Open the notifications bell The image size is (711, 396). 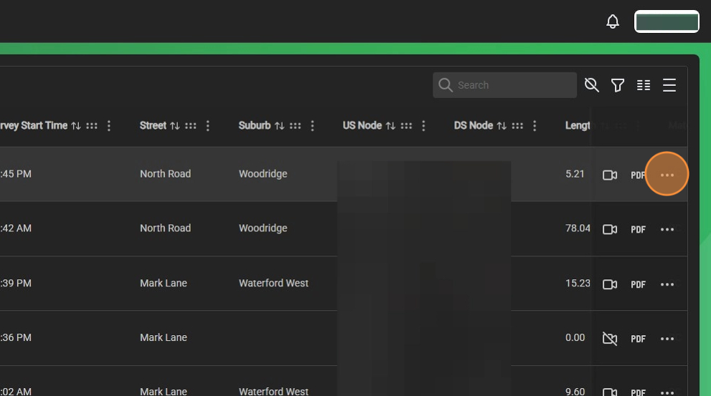pyautogui.click(x=613, y=21)
